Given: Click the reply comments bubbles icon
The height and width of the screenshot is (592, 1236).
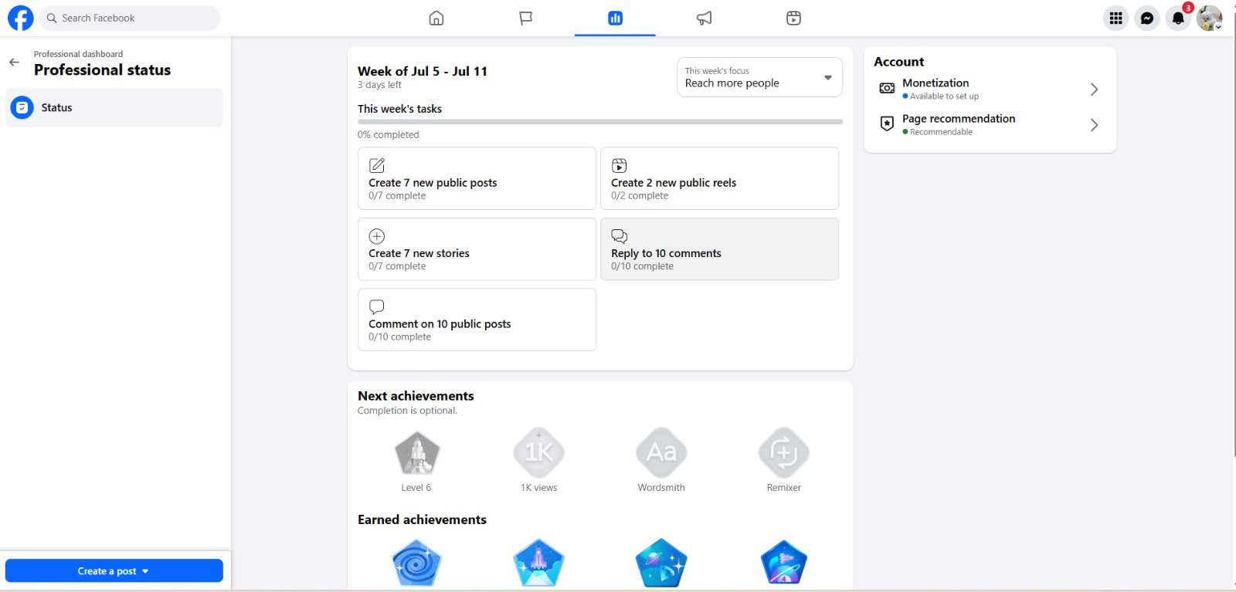Looking at the screenshot, I should click(620, 236).
